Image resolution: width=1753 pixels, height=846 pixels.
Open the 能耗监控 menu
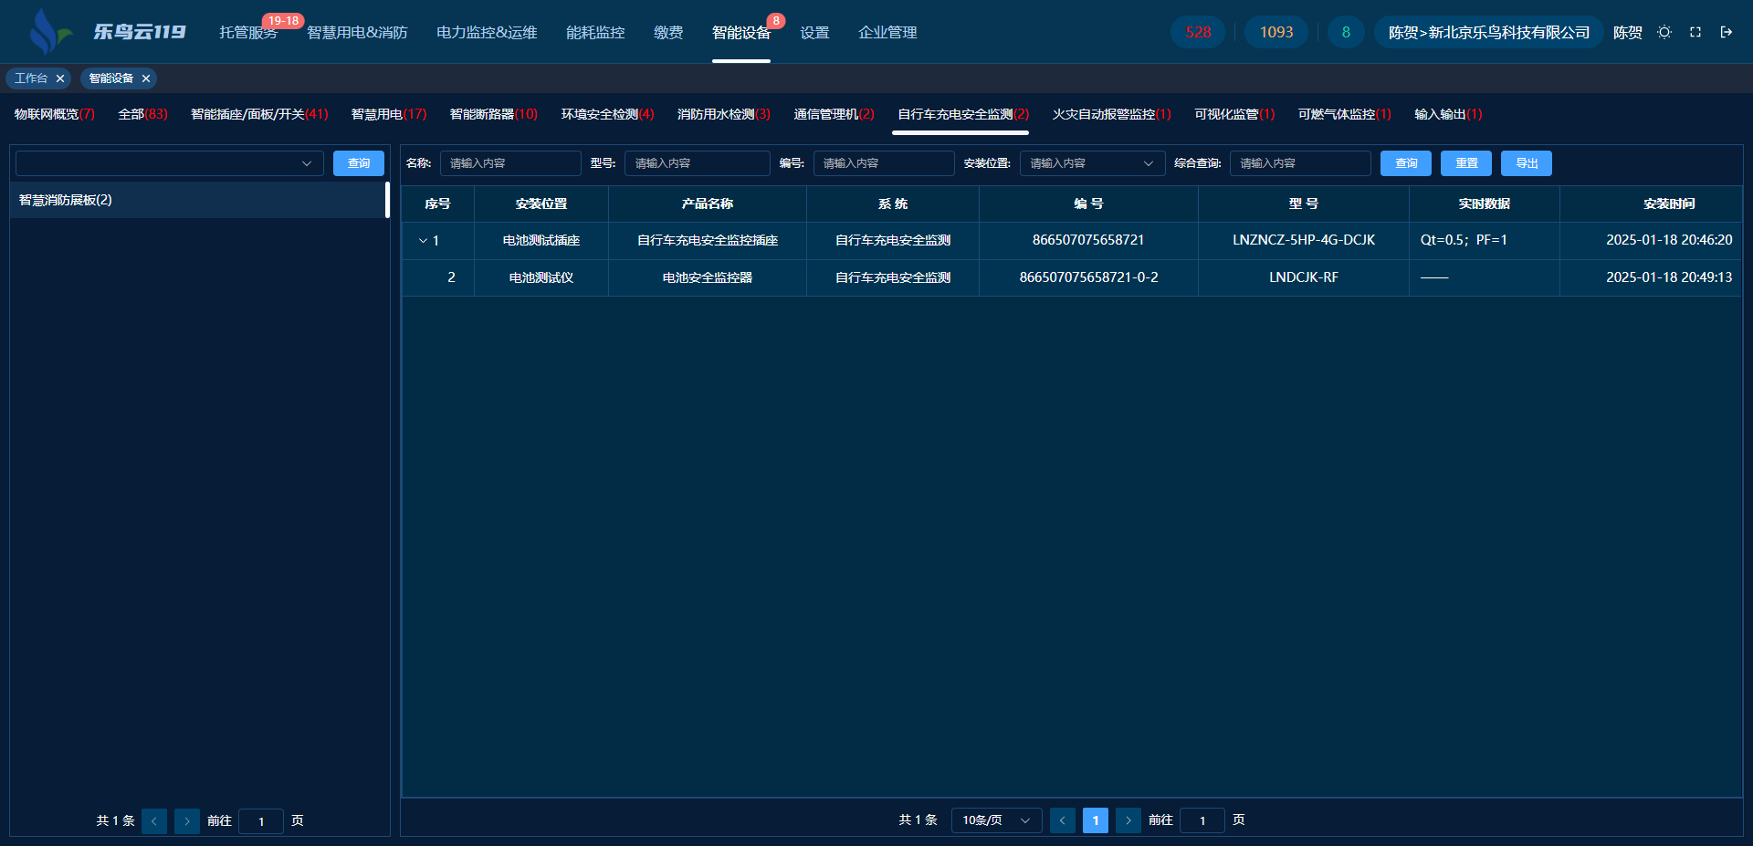595,33
